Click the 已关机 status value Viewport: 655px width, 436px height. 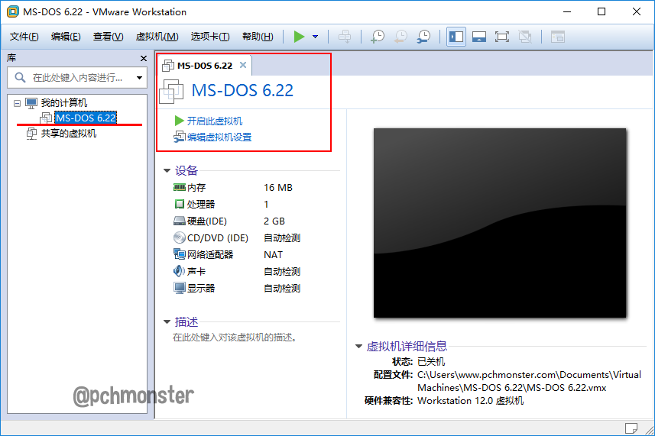coord(431,361)
